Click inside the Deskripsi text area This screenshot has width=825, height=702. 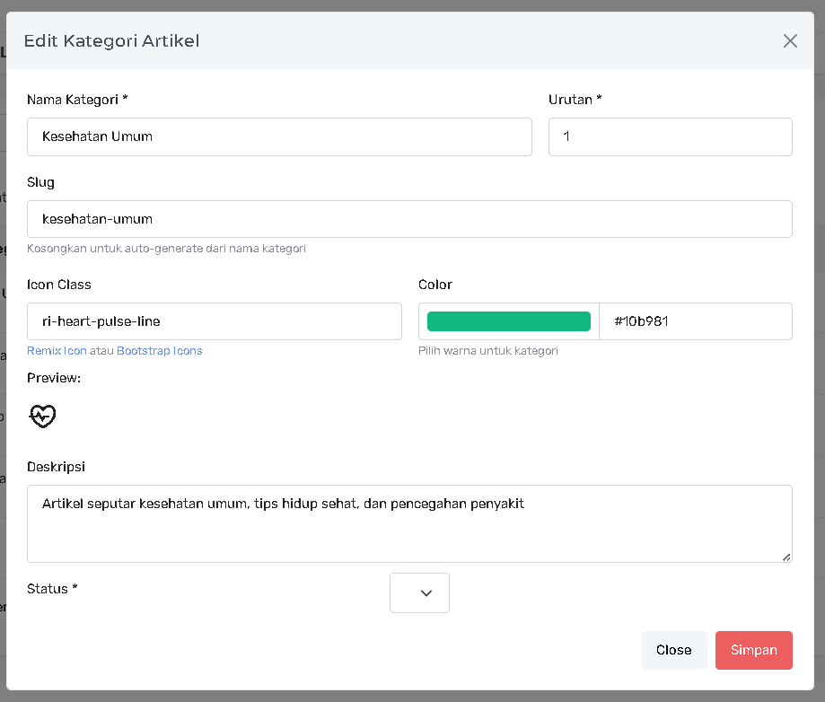(409, 523)
